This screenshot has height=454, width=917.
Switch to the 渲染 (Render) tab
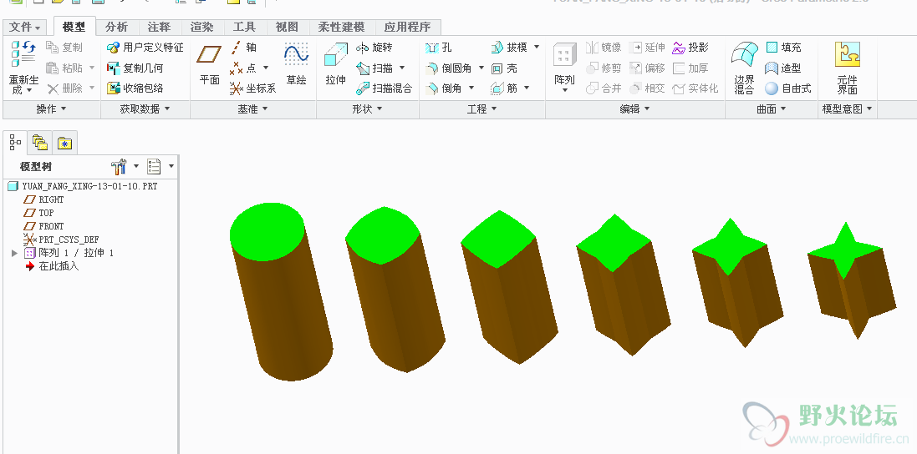coord(201,27)
